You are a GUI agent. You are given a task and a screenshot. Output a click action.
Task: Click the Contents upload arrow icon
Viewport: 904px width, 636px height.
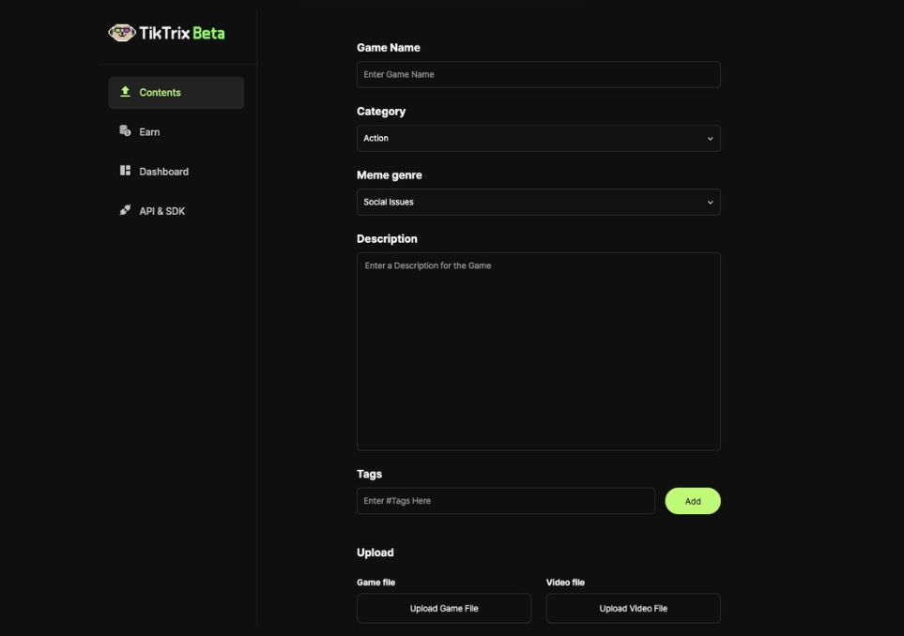click(125, 92)
